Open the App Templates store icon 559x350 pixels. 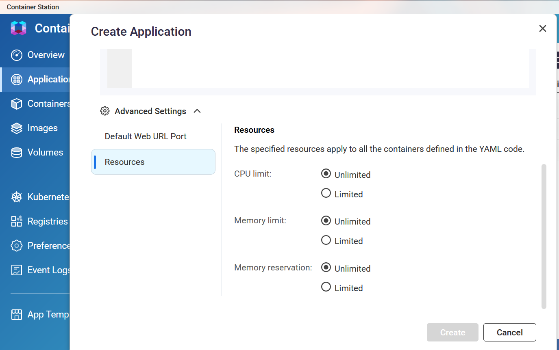[17, 315]
